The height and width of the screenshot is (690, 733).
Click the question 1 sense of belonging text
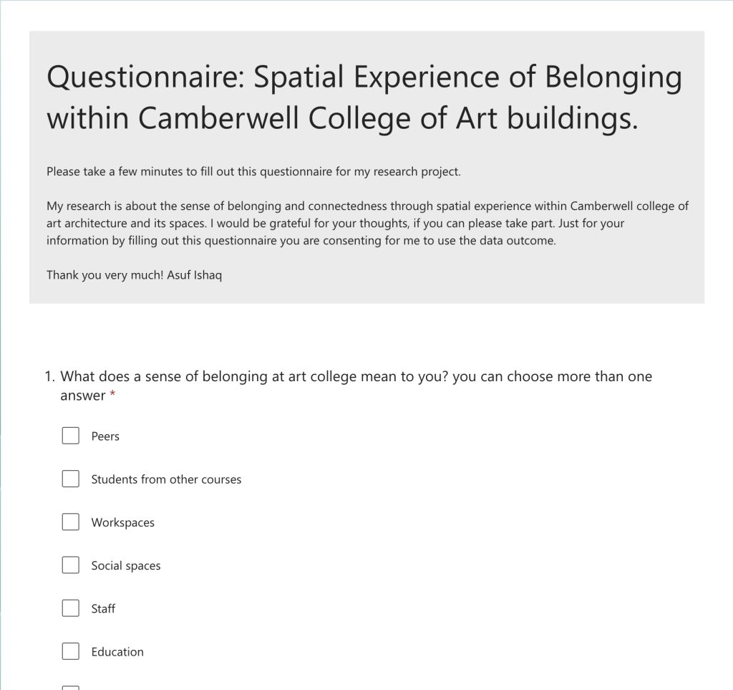356,385
